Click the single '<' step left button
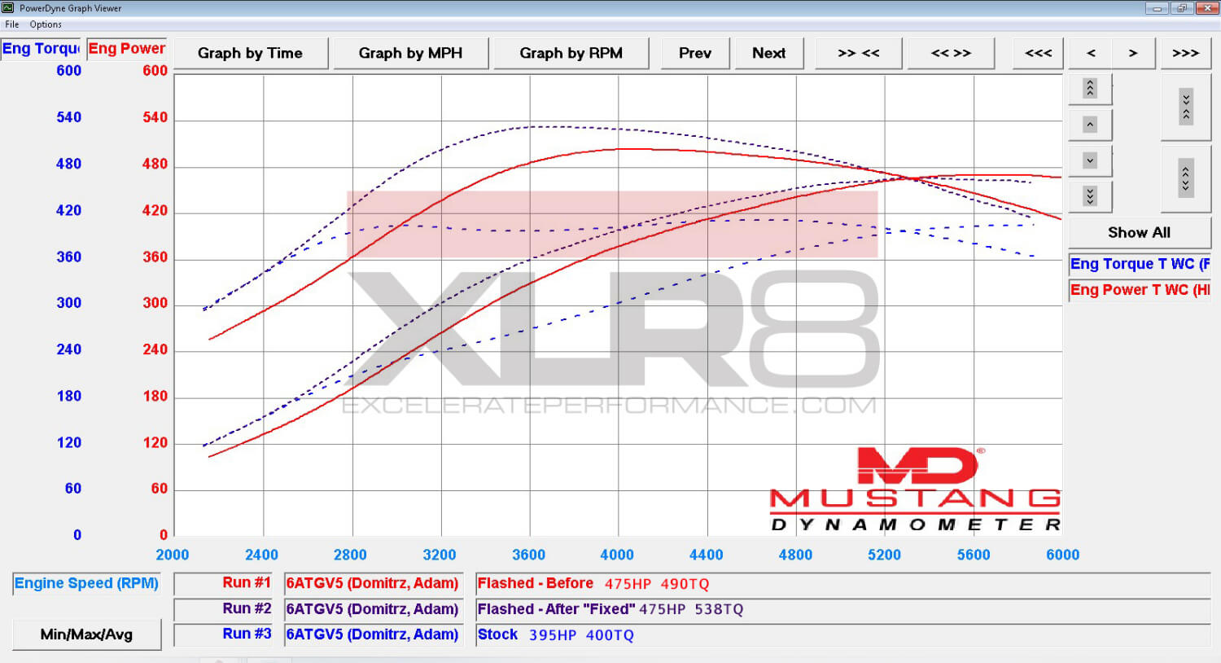The width and height of the screenshot is (1221, 663). [1091, 53]
